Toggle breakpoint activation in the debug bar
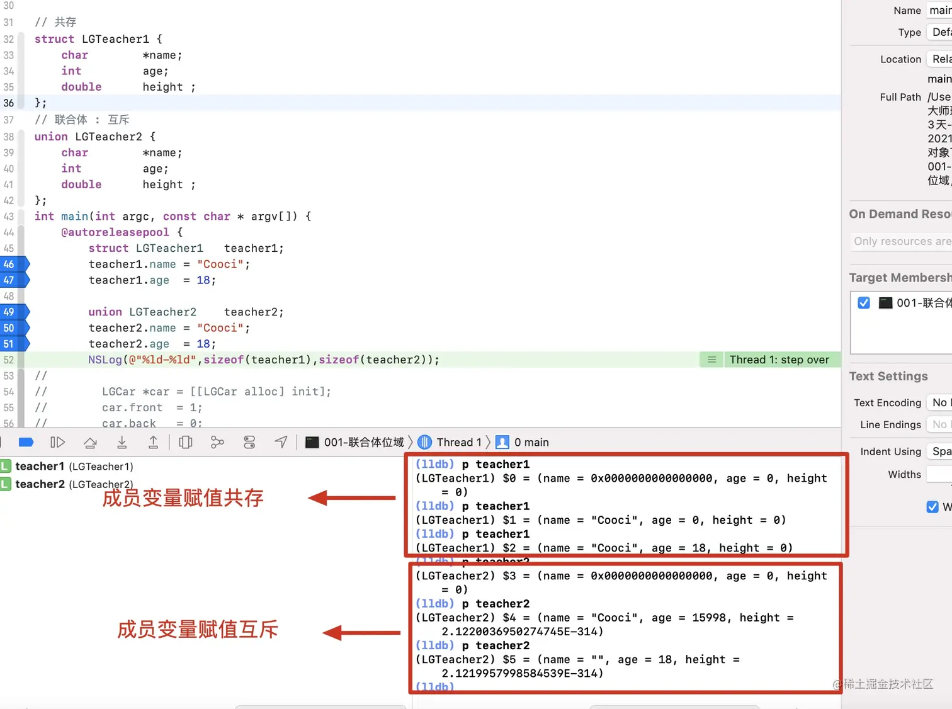Viewport: 952px width, 709px height. [26, 442]
